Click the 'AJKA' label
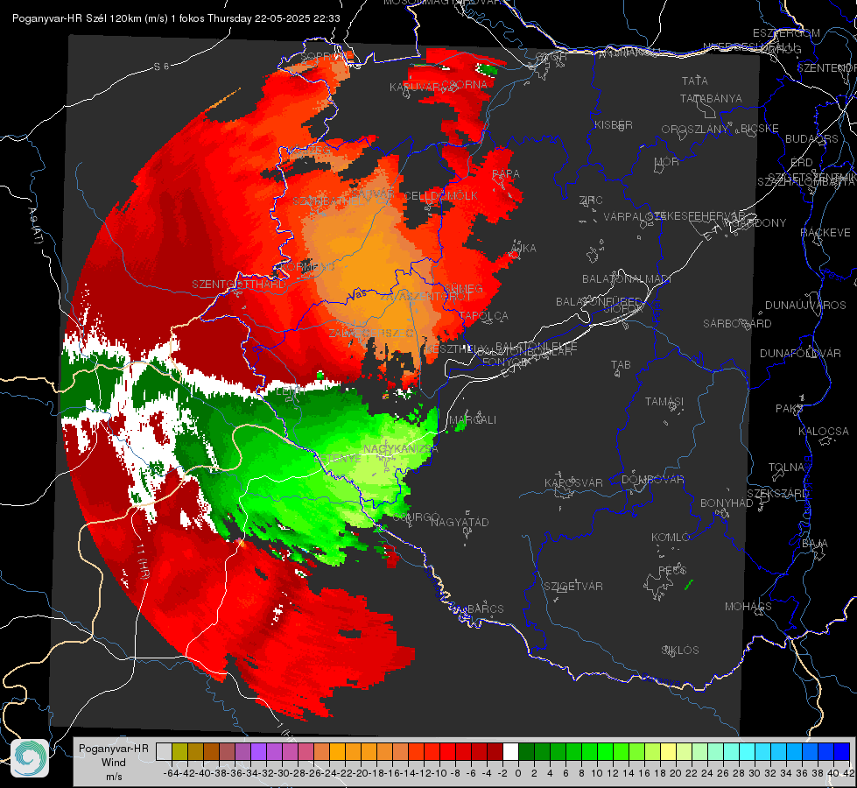Image resolution: width=857 pixels, height=788 pixels. (x=523, y=248)
